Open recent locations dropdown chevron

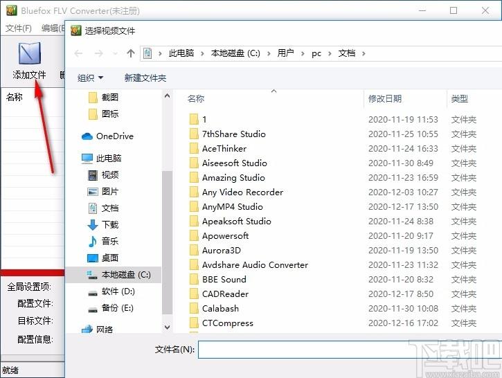pos(115,53)
